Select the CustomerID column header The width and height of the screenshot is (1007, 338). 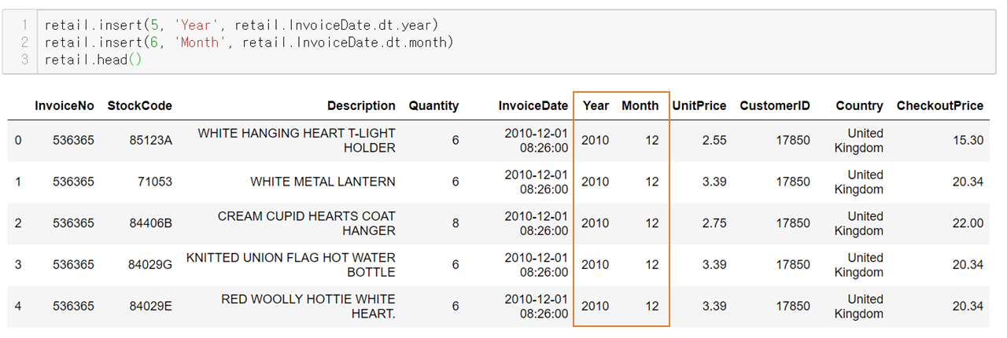click(775, 105)
